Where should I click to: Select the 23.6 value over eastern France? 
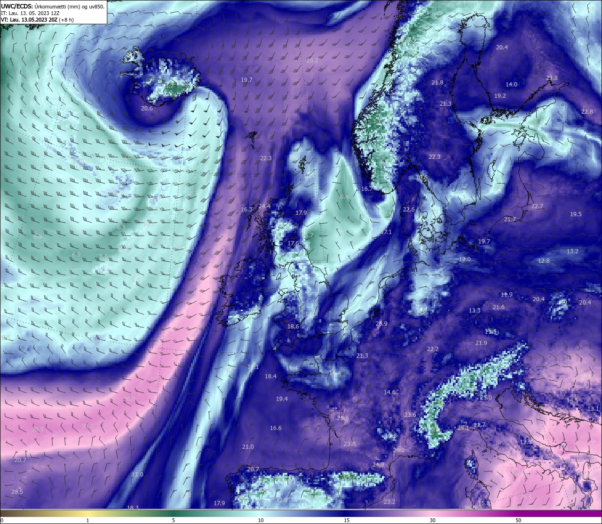(410, 415)
